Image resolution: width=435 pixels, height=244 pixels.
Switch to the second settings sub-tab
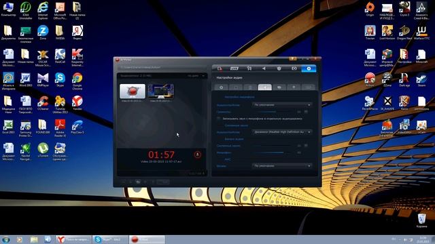pos(236,87)
